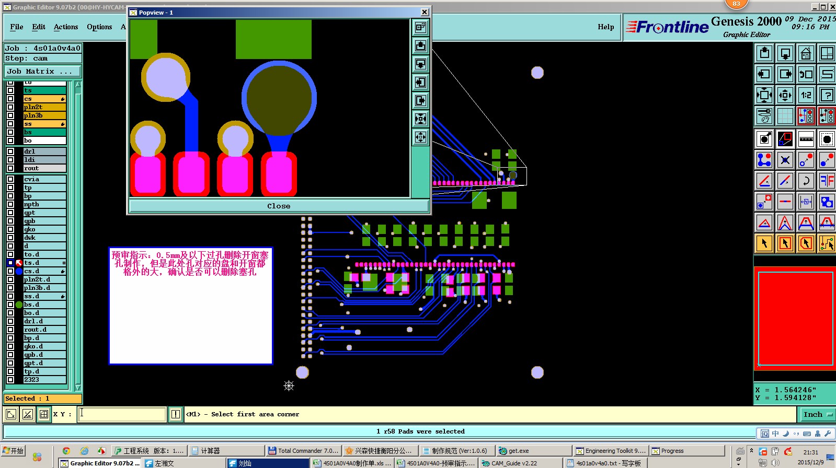Click green color circle of bs.d layer
This screenshot has width=836, height=468.
pyautogui.click(x=19, y=305)
